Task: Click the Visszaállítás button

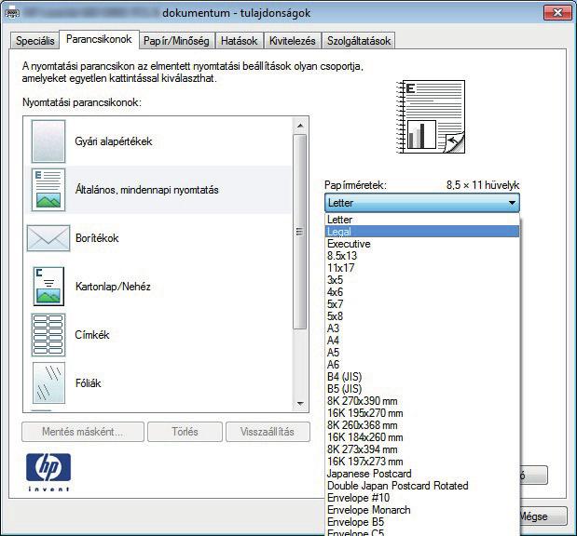Action: click(268, 432)
